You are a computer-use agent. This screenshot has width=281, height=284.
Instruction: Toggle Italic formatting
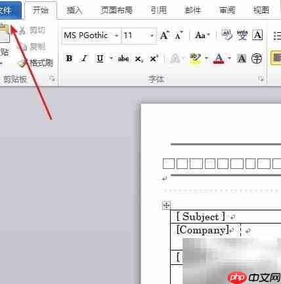tap(85, 59)
